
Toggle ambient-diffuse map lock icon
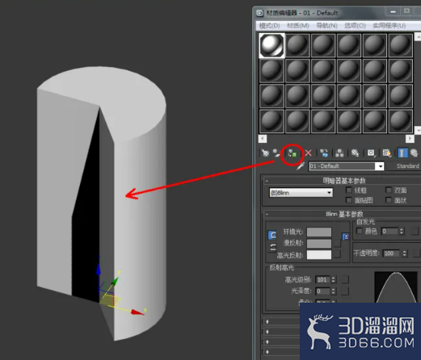(346, 237)
